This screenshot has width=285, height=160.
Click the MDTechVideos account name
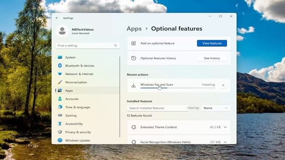pos(83,29)
